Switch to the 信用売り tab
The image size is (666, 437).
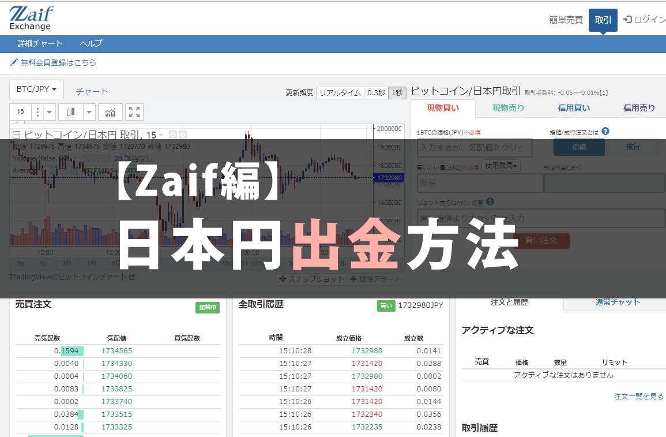pos(639,108)
